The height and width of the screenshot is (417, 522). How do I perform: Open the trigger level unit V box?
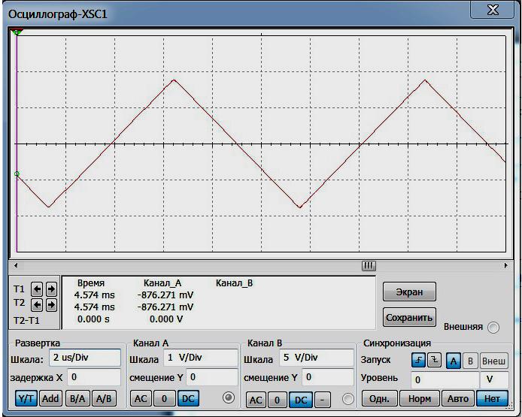pyautogui.click(x=494, y=379)
